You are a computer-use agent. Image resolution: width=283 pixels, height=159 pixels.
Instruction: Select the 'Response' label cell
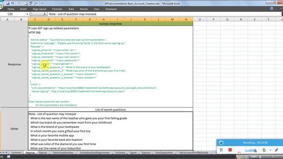pyautogui.click(x=14, y=64)
